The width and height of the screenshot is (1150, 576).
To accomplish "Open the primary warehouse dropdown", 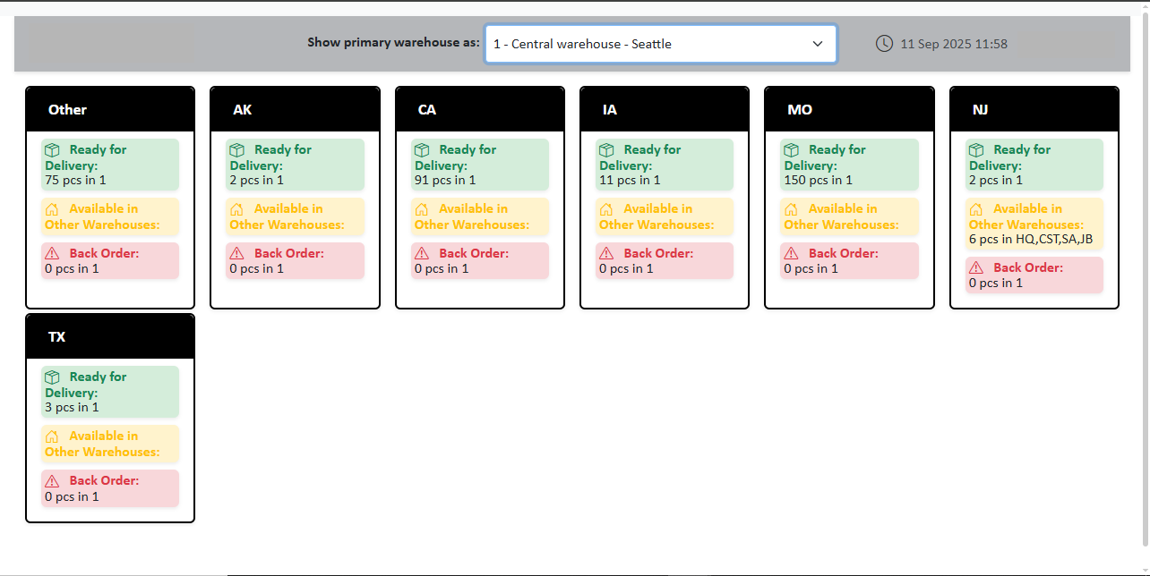I will [661, 44].
